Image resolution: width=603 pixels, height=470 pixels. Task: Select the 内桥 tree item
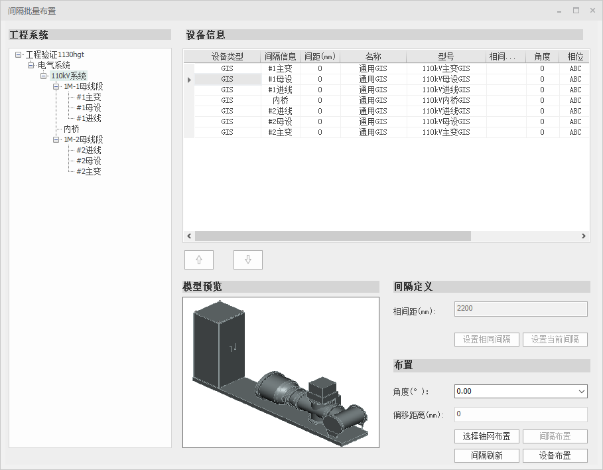pyautogui.click(x=71, y=129)
